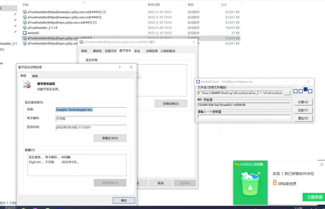Viewport: 325px width, 209px height.
Task: Click the 360 settings gear icon
Action: 322,165
